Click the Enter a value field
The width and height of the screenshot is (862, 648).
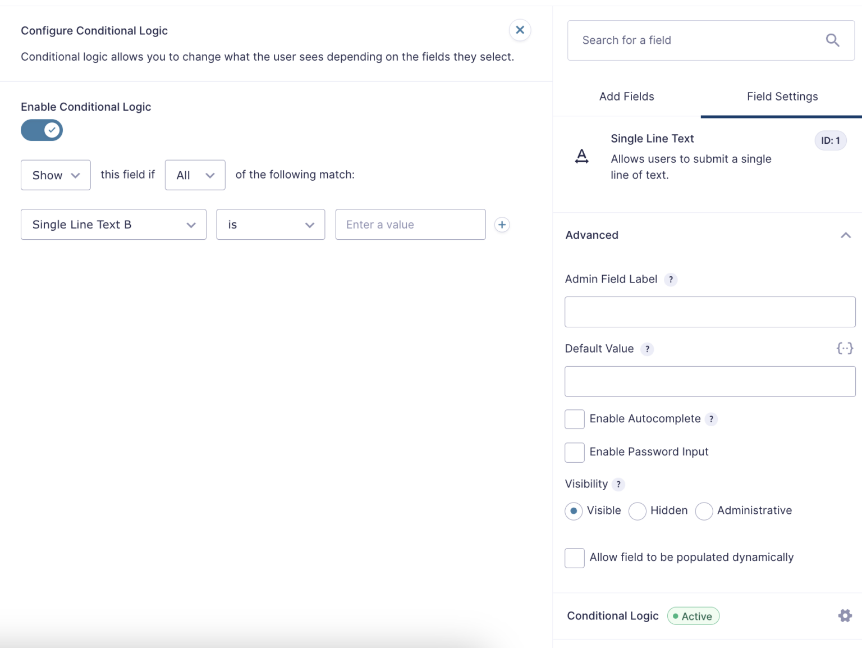pyautogui.click(x=410, y=224)
